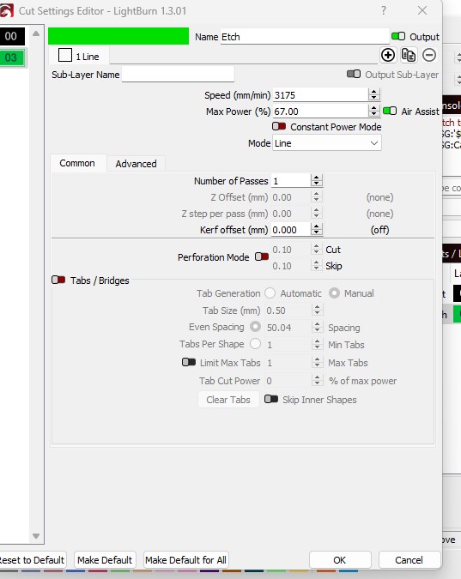
Task: Click the Max Tabs spinner arrows
Action: 317,362
